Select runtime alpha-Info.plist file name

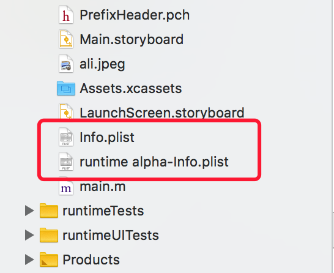coord(154,162)
